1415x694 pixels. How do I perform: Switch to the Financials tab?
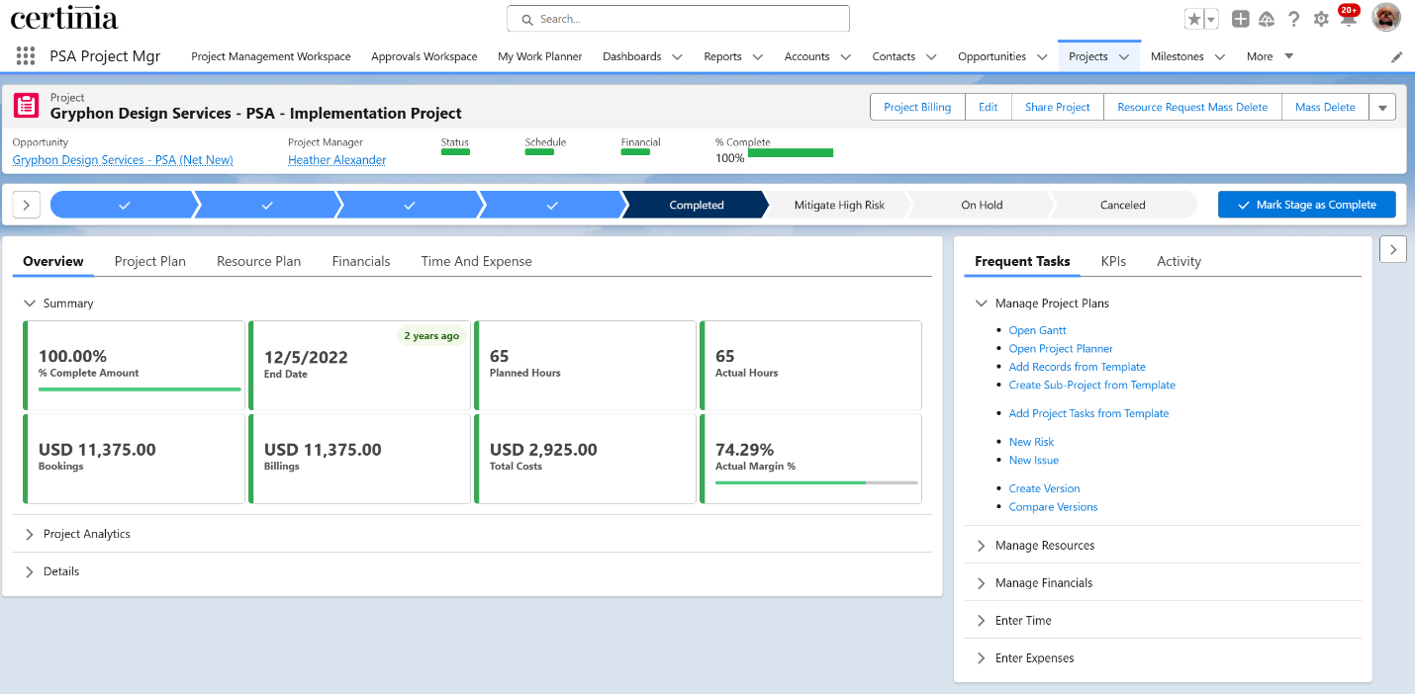(x=361, y=261)
